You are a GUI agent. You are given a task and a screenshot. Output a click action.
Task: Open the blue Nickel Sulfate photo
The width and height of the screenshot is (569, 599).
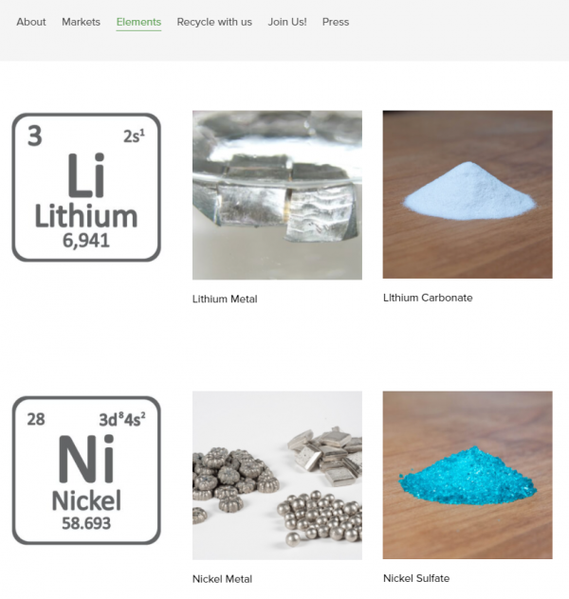coord(468,475)
